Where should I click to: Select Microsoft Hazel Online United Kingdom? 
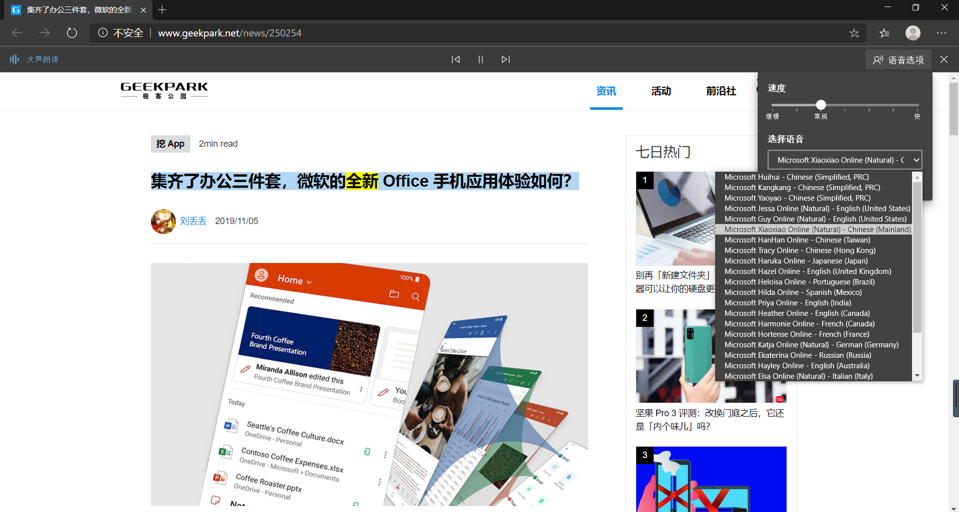tap(814, 271)
